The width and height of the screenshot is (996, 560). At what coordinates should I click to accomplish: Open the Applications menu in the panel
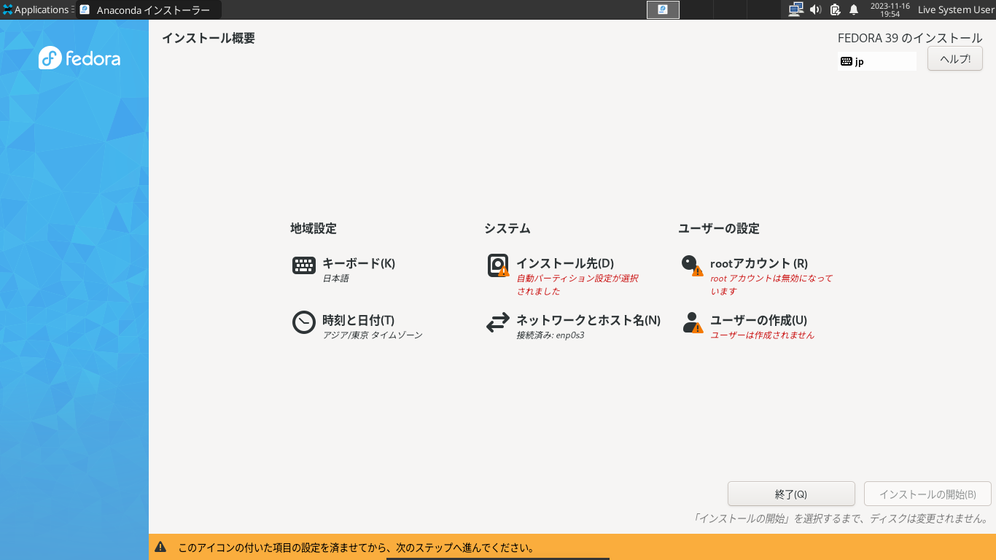pyautogui.click(x=36, y=9)
